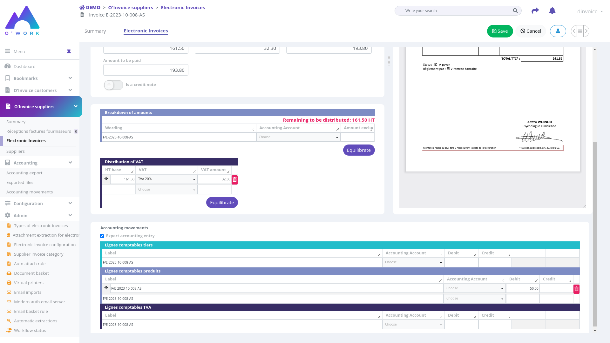Click the green Save button
The image size is (610, 343).
point(500,31)
